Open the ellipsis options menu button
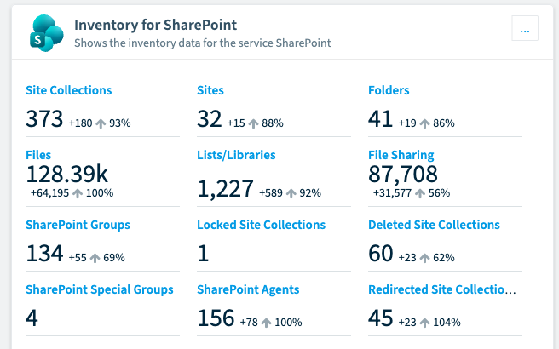 (x=525, y=28)
